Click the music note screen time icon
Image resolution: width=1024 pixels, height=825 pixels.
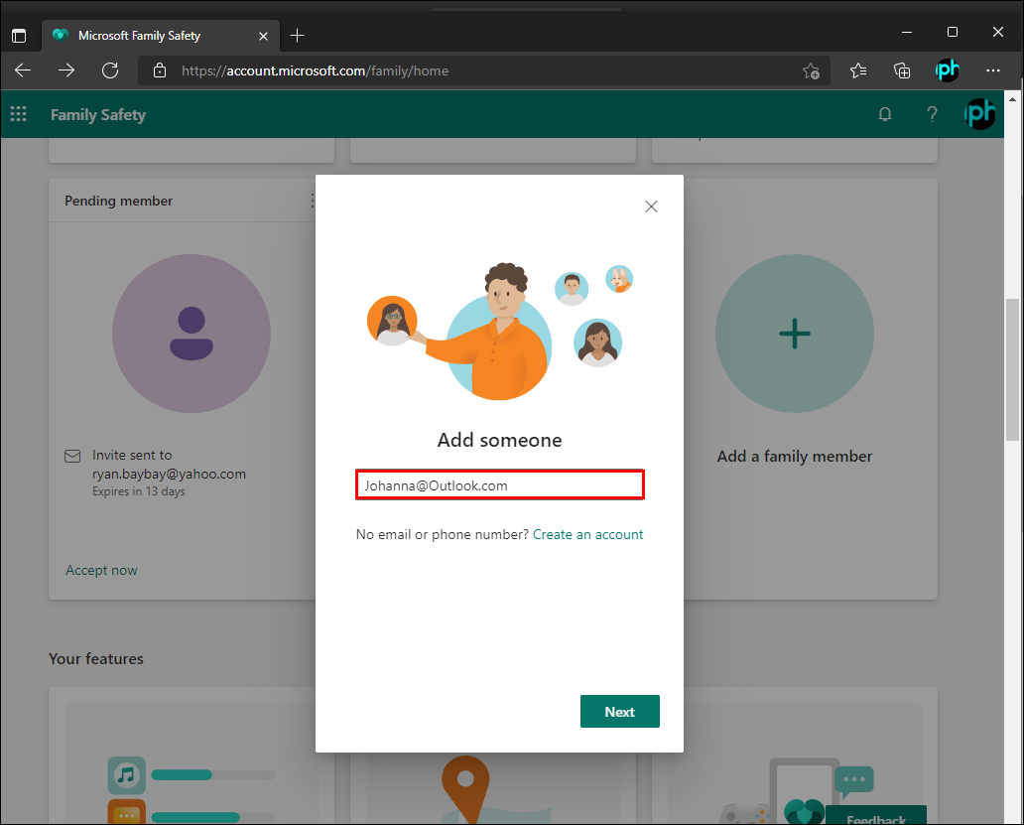(127, 775)
